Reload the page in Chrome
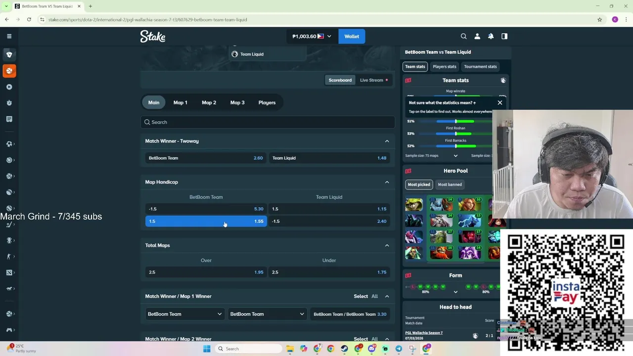This screenshot has height=356, width=633. pyautogui.click(x=29, y=20)
